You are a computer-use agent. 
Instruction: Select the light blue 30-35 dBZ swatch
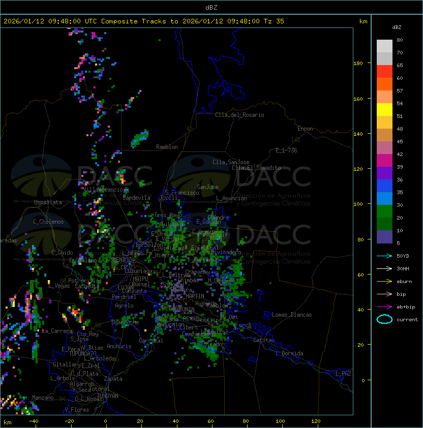pos(384,198)
